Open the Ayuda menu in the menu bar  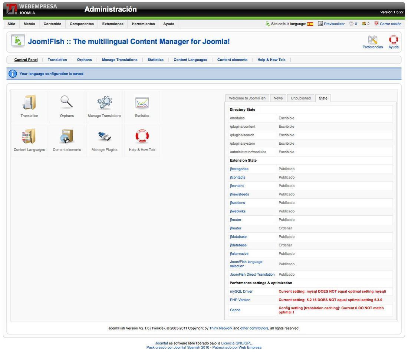click(x=169, y=24)
